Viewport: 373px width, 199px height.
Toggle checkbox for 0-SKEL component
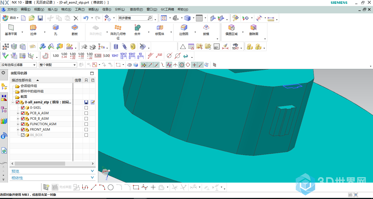(23, 108)
